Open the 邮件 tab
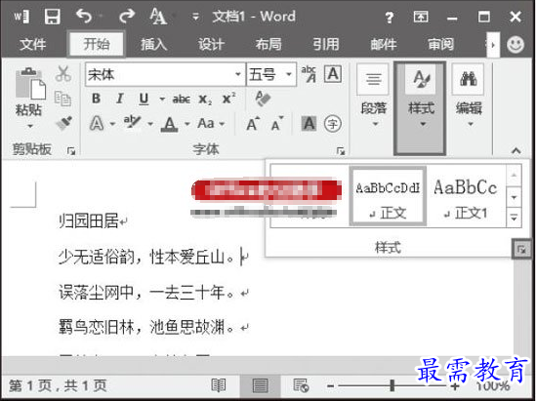The width and height of the screenshot is (536, 401). pyautogui.click(x=384, y=44)
